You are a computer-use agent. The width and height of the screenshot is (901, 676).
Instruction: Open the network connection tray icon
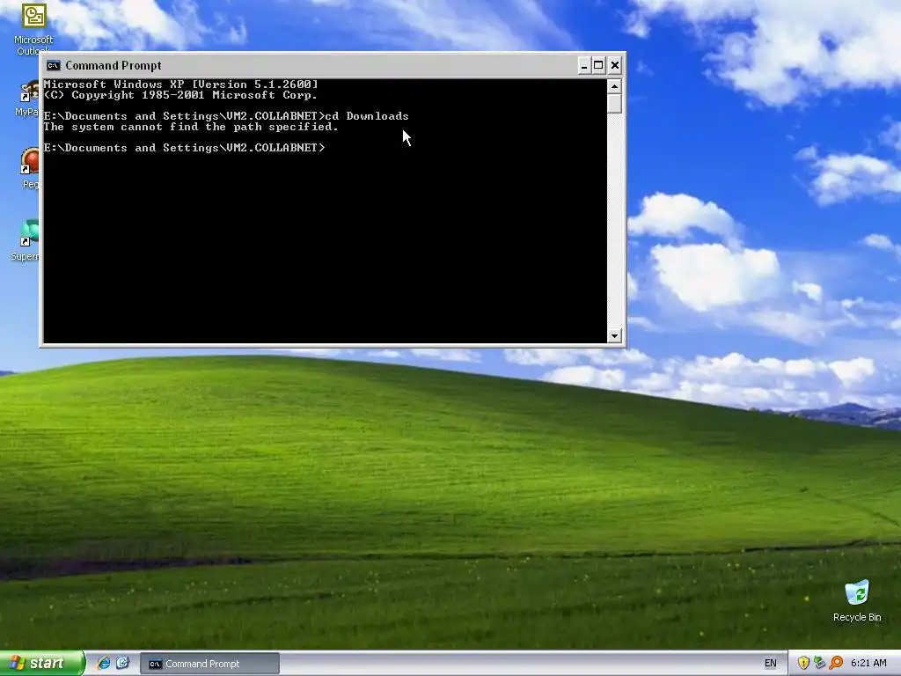tap(819, 664)
